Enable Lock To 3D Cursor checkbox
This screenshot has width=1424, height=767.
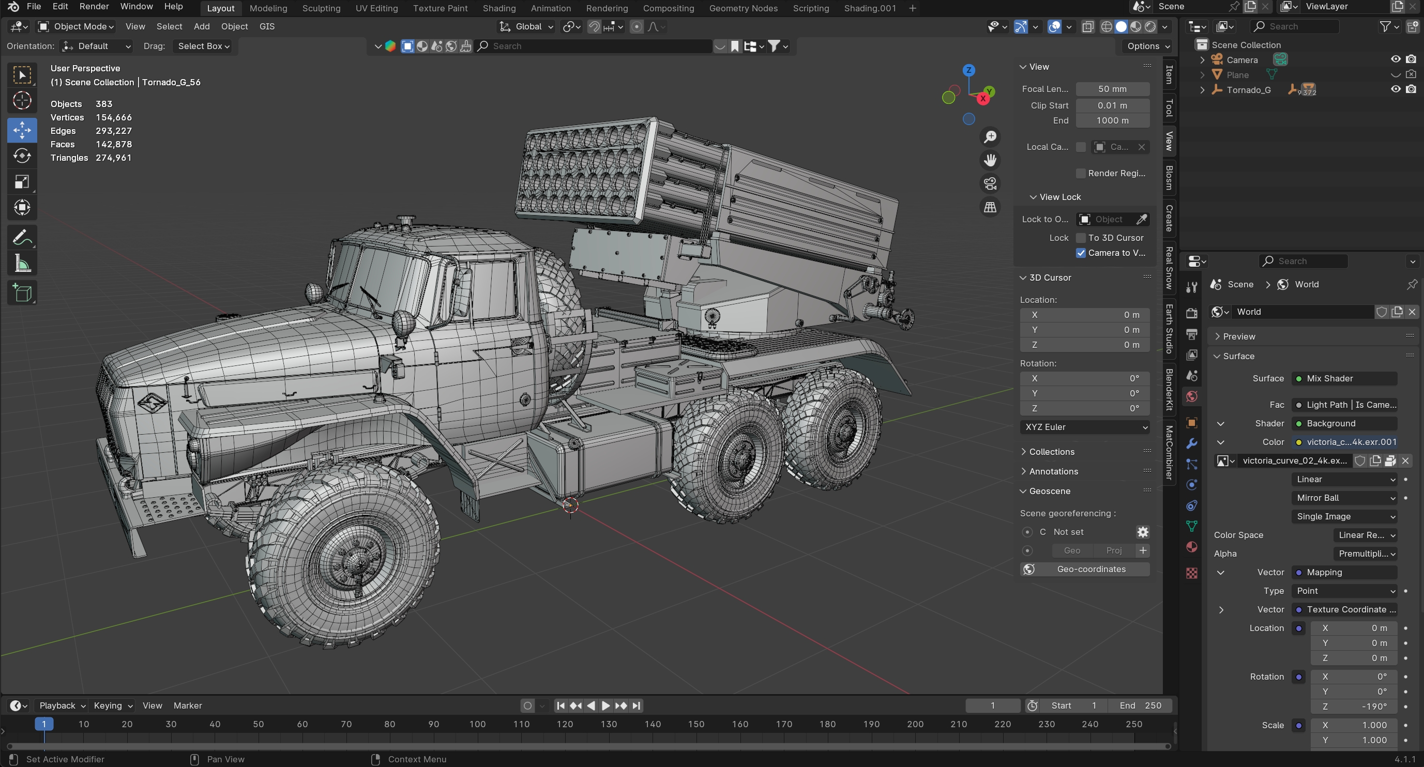[1081, 238]
